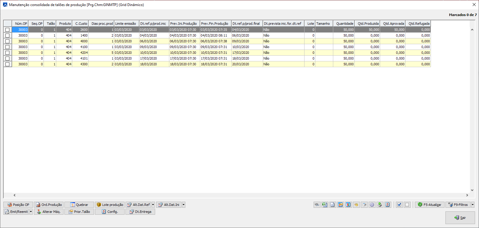
Task: Expand F9-Filtros dropdown arrow
Action: [473, 205]
